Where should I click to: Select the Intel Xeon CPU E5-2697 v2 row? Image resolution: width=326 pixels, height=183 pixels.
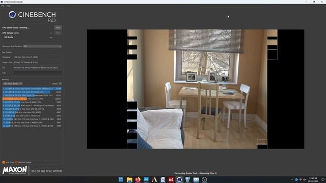(32, 109)
